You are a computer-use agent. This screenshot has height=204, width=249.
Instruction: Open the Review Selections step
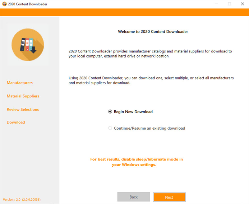click(x=23, y=110)
